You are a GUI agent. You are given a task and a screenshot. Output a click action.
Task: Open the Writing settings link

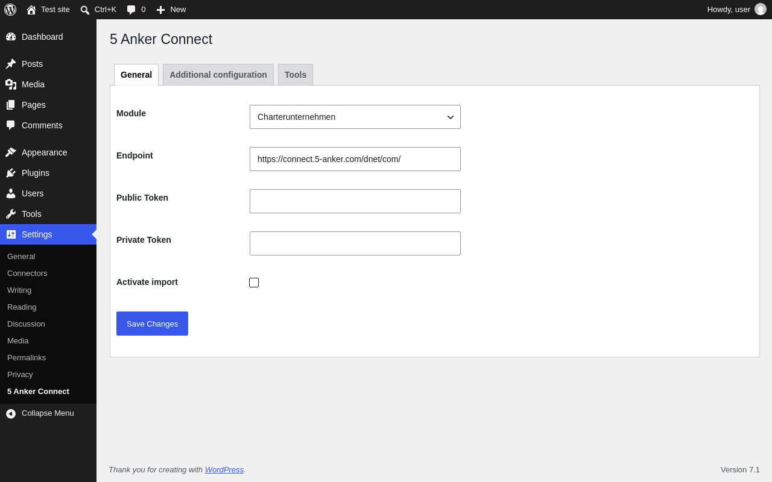pyautogui.click(x=19, y=290)
